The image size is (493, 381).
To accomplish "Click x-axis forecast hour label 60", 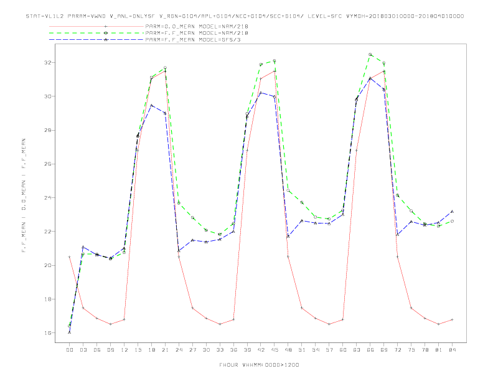I will pyautogui.click(x=343, y=350).
